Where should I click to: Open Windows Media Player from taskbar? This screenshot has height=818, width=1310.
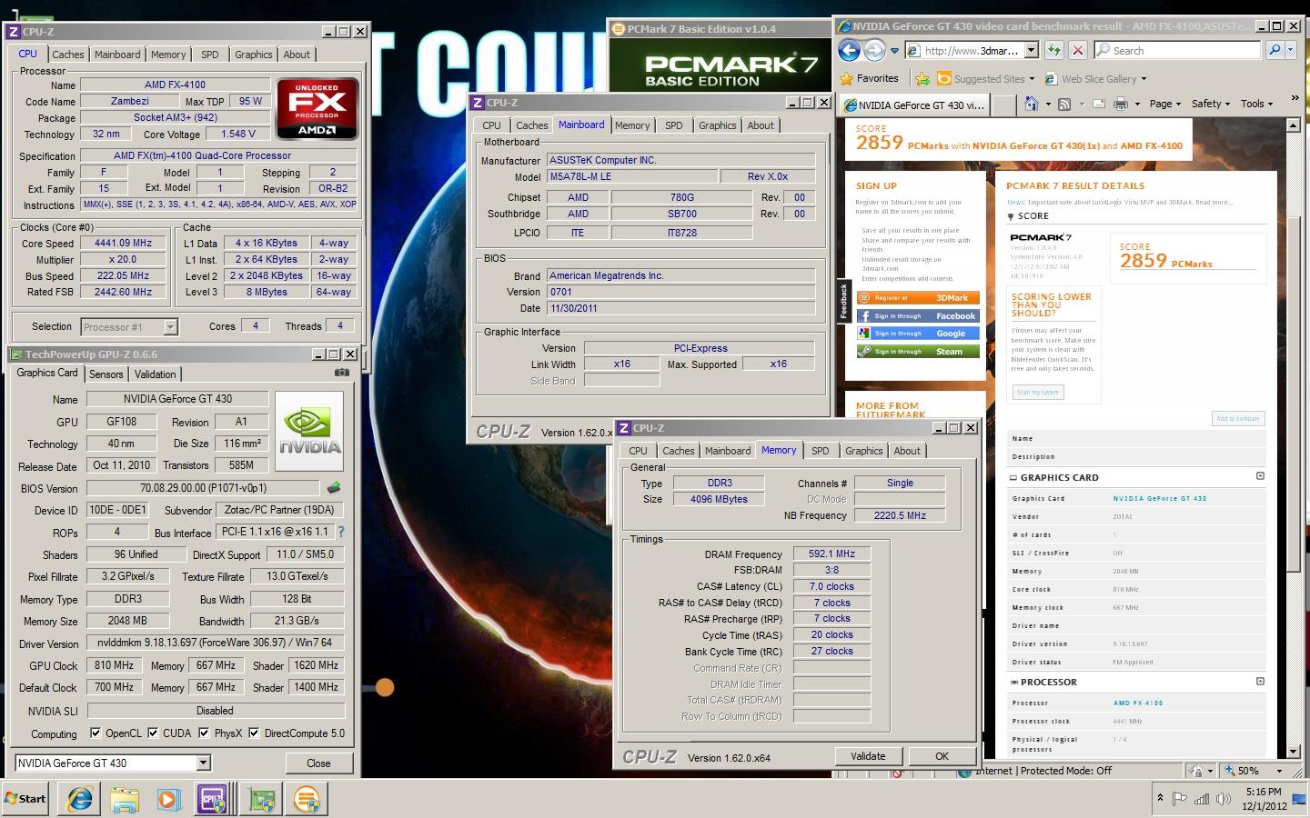point(169,799)
